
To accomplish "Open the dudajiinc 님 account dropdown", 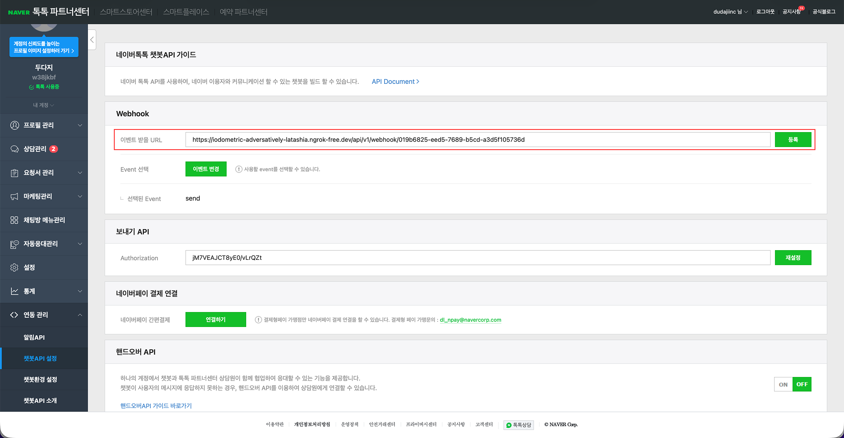I will point(730,12).
